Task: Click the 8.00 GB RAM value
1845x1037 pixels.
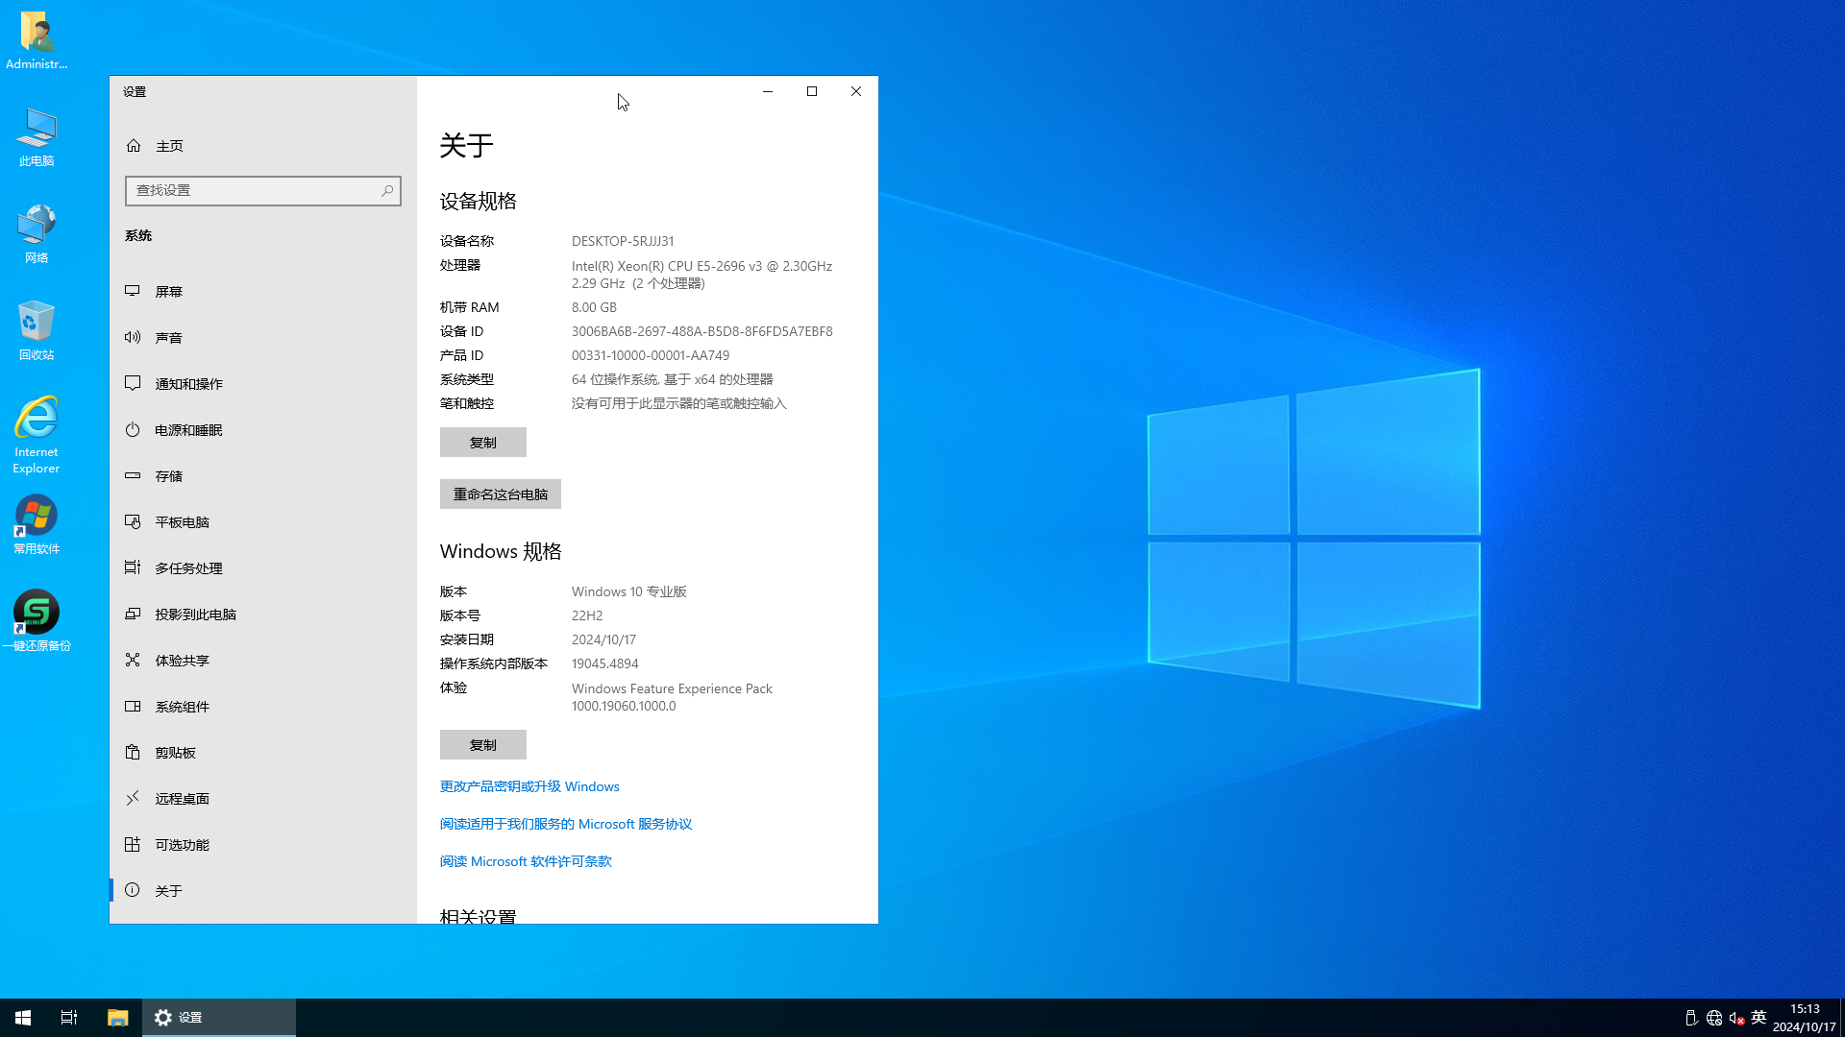Action: click(594, 307)
